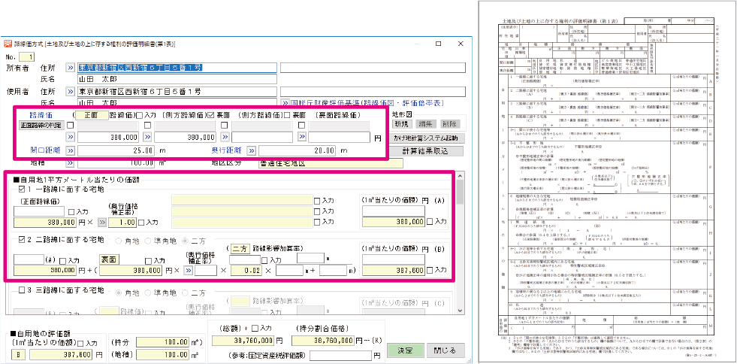Click the >> button beside owner's address
This screenshot has height=364, width=737.
[x=71, y=67]
